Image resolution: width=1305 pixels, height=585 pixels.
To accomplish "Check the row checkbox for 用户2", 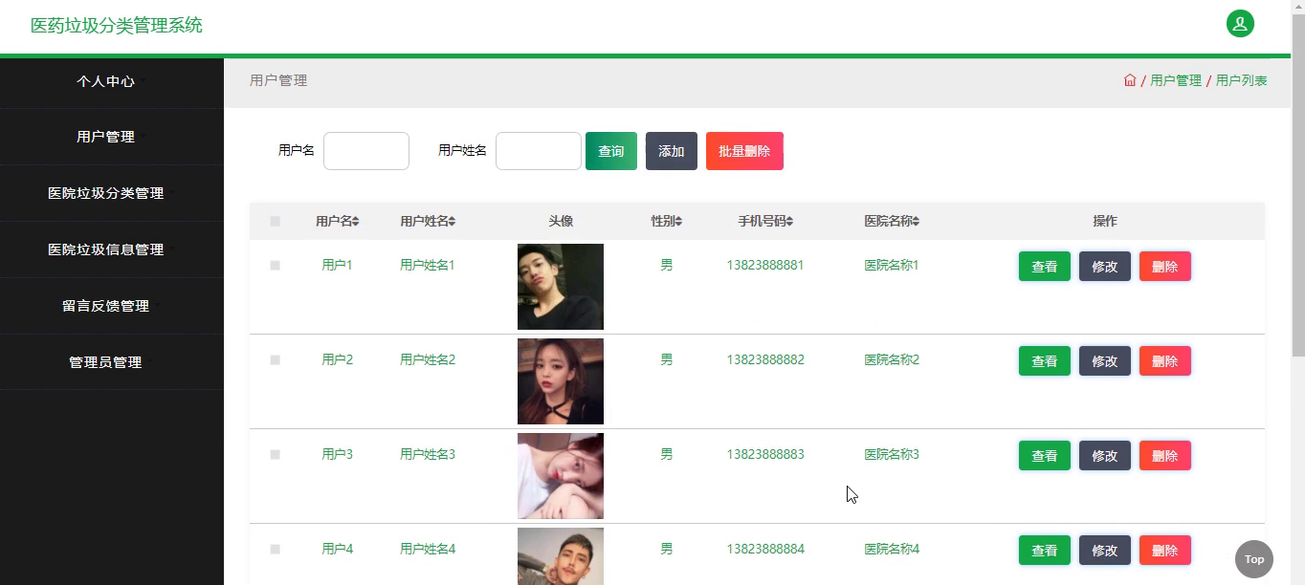I will click(x=275, y=359).
